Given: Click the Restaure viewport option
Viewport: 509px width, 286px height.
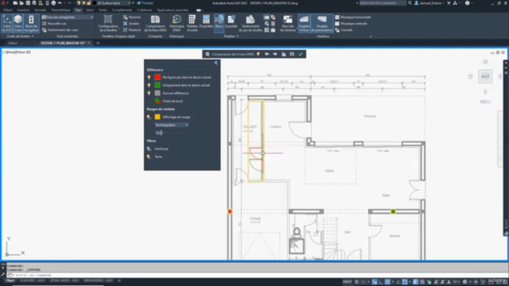Looking at the screenshot, I should click(x=132, y=30).
